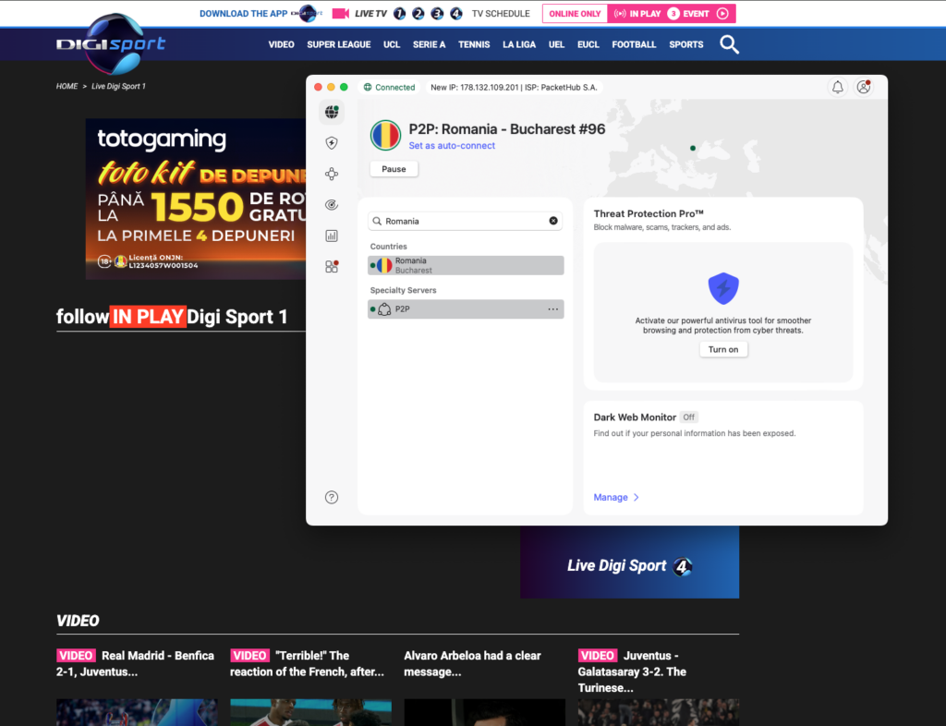Open account profile icon in VPN window

pyautogui.click(x=864, y=88)
